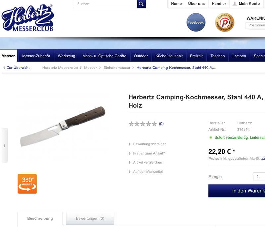The width and height of the screenshot is (265, 227).
Task: Open the Messer-Zubehör menu
Action: 36,56
